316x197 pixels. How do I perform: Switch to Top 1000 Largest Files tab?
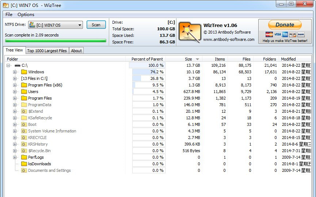pyautogui.click(x=47, y=51)
